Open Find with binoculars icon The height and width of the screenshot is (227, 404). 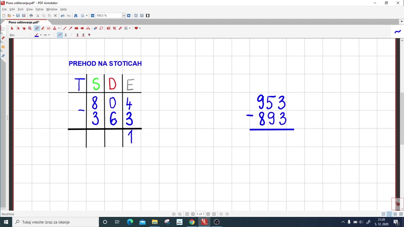76,15
